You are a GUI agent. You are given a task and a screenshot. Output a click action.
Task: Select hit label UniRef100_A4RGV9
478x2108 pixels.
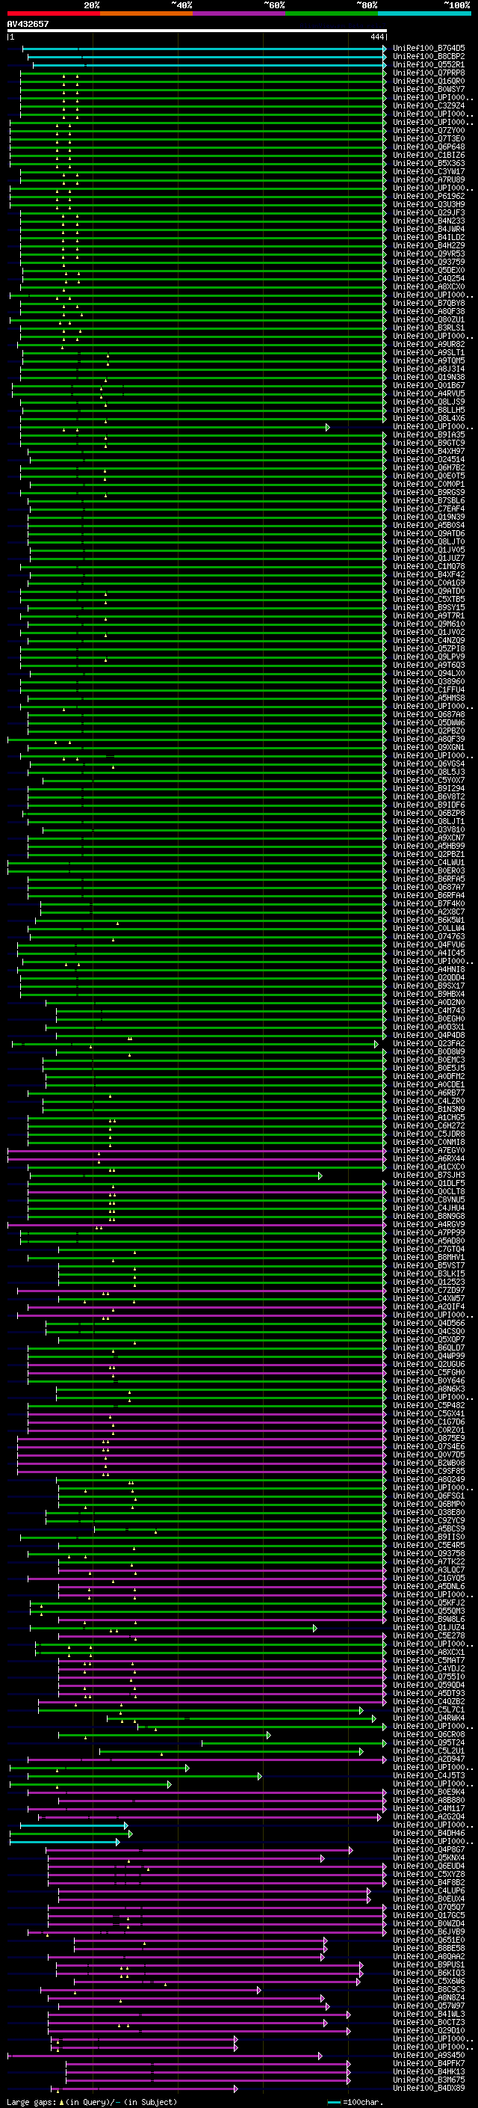point(429,1224)
